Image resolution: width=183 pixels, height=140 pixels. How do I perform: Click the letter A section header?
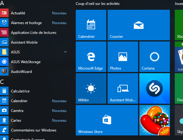click(x=2, y=3)
